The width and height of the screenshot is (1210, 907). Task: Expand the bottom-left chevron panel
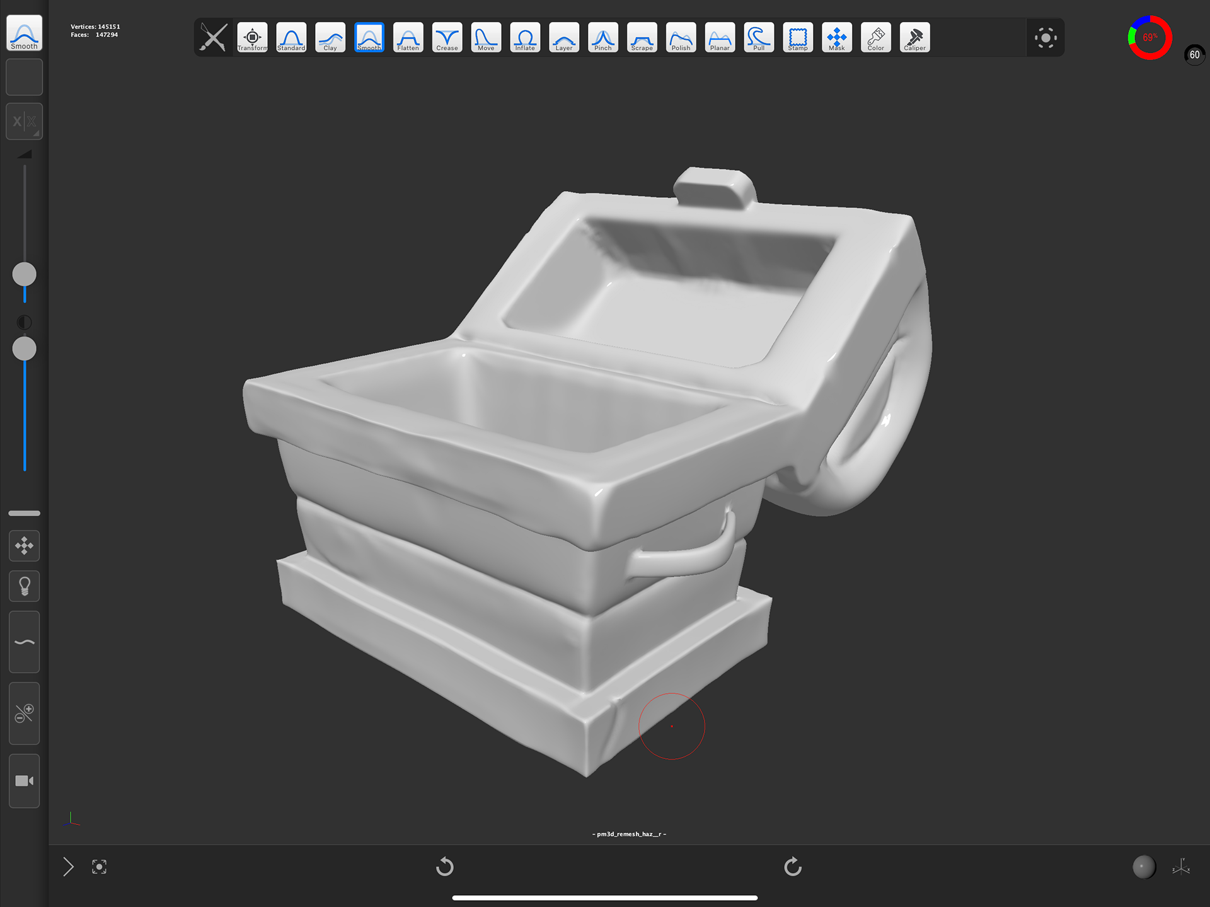pos(68,867)
